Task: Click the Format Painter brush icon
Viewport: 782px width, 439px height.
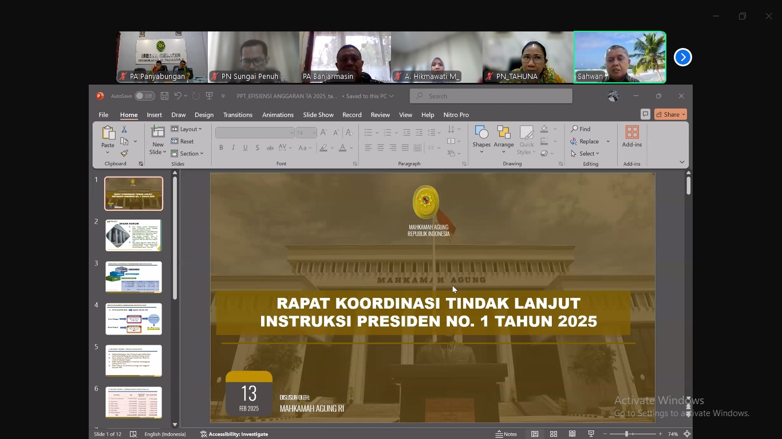Action: (124, 153)
